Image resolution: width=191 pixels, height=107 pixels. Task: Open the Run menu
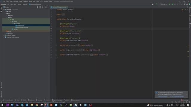(x=34, y=1)
